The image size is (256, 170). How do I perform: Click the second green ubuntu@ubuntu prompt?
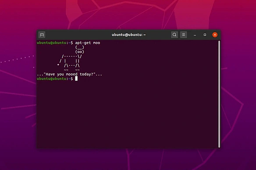(x=51, y=79)
